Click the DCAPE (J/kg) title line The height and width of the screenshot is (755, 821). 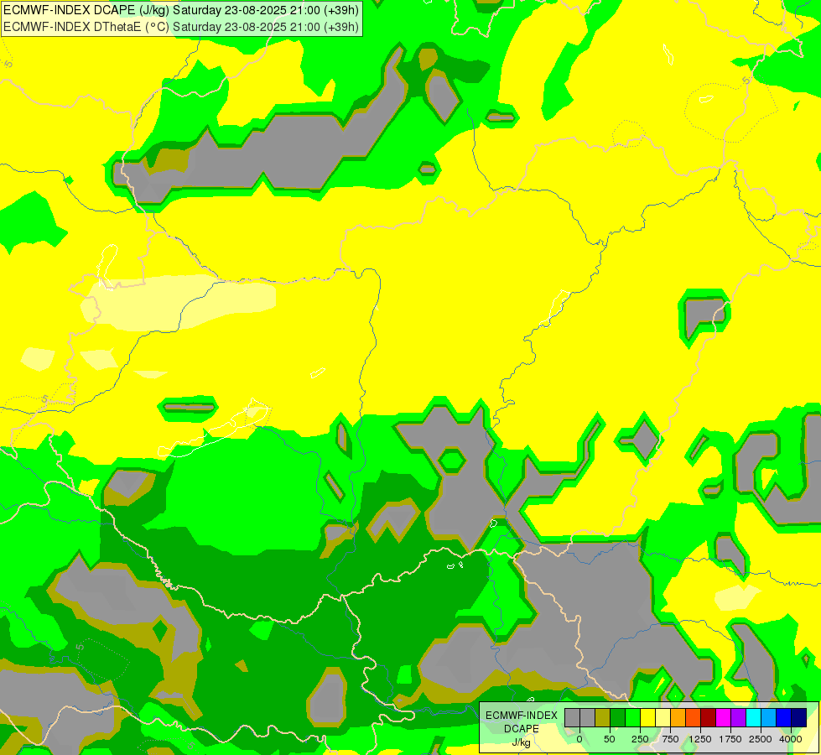click(x=181, y=10)
